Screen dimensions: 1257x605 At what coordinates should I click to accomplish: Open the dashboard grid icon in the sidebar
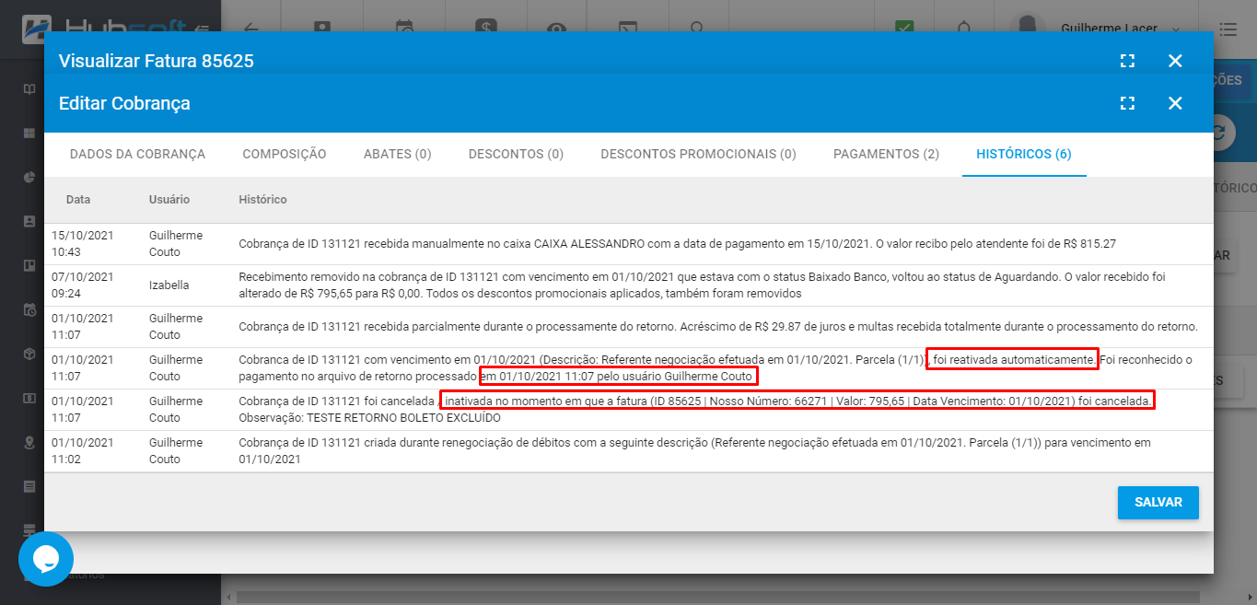point(29,134)
